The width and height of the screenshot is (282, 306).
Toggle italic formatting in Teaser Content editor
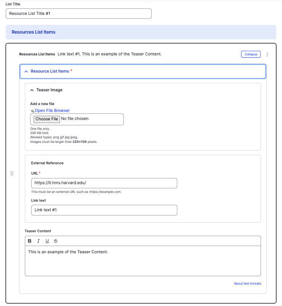point(38,241)
